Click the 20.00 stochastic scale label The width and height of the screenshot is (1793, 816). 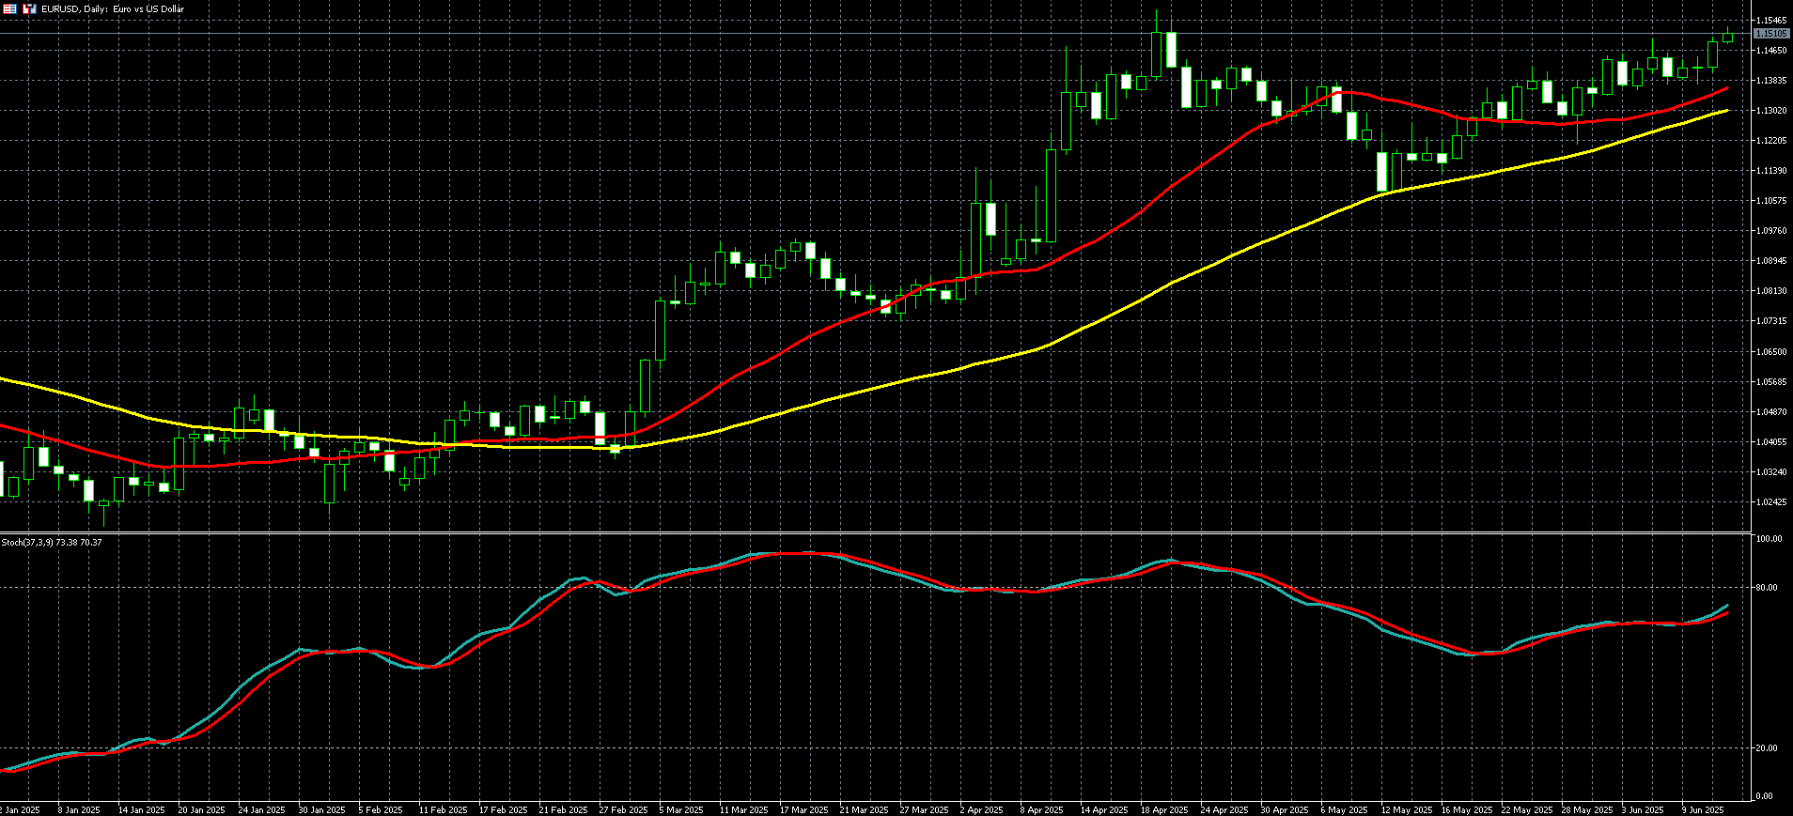pyautogui.click(x=1768, y=748)
